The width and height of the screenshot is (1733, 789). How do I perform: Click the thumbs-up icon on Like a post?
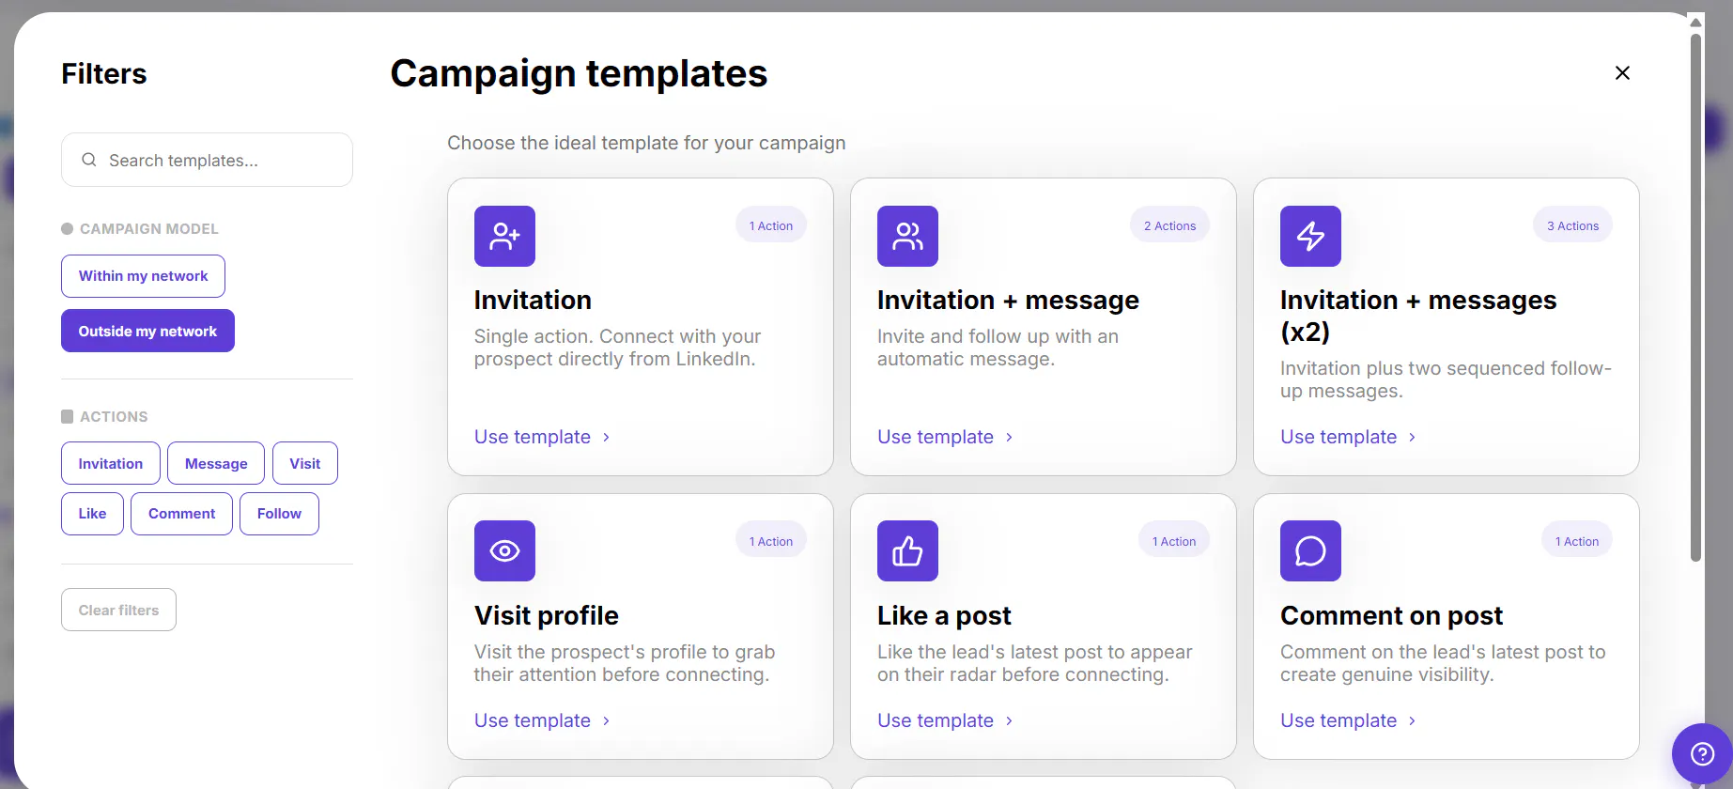pos(907,550)
